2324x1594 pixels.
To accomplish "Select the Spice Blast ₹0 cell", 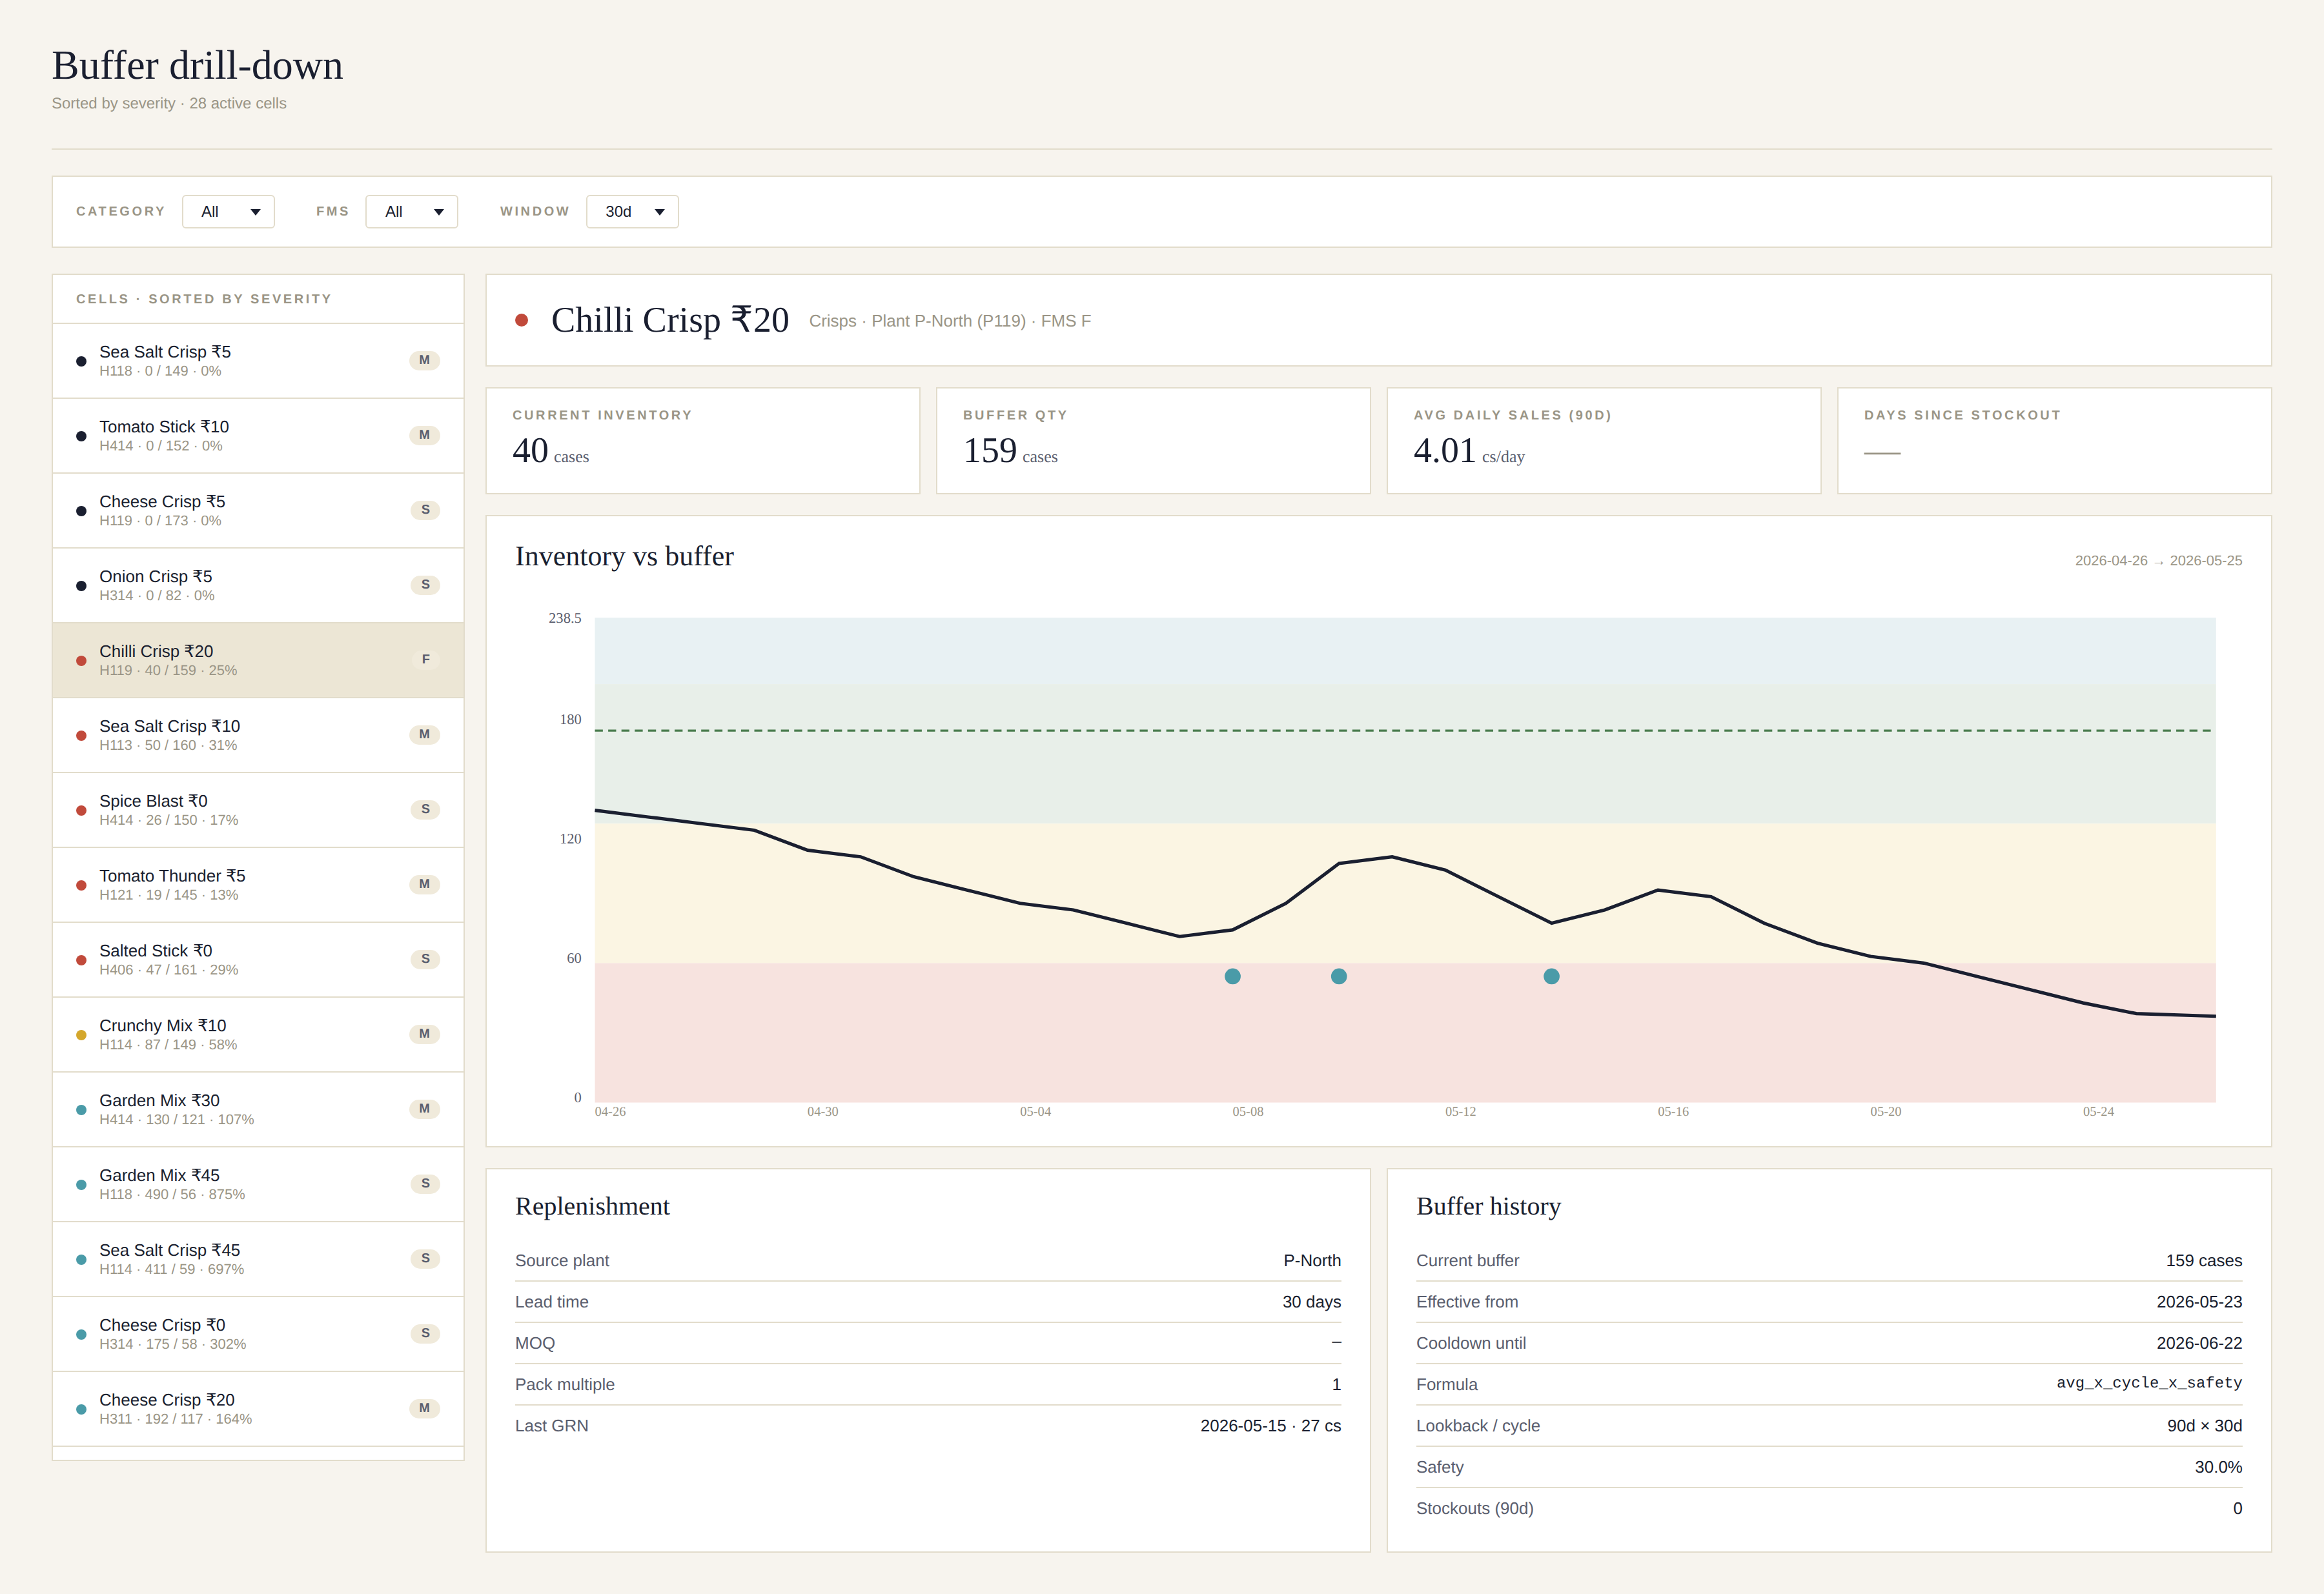I will 258,811.
